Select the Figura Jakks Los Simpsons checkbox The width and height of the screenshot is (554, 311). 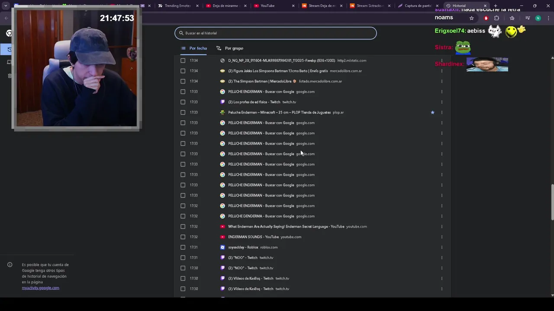183,71
